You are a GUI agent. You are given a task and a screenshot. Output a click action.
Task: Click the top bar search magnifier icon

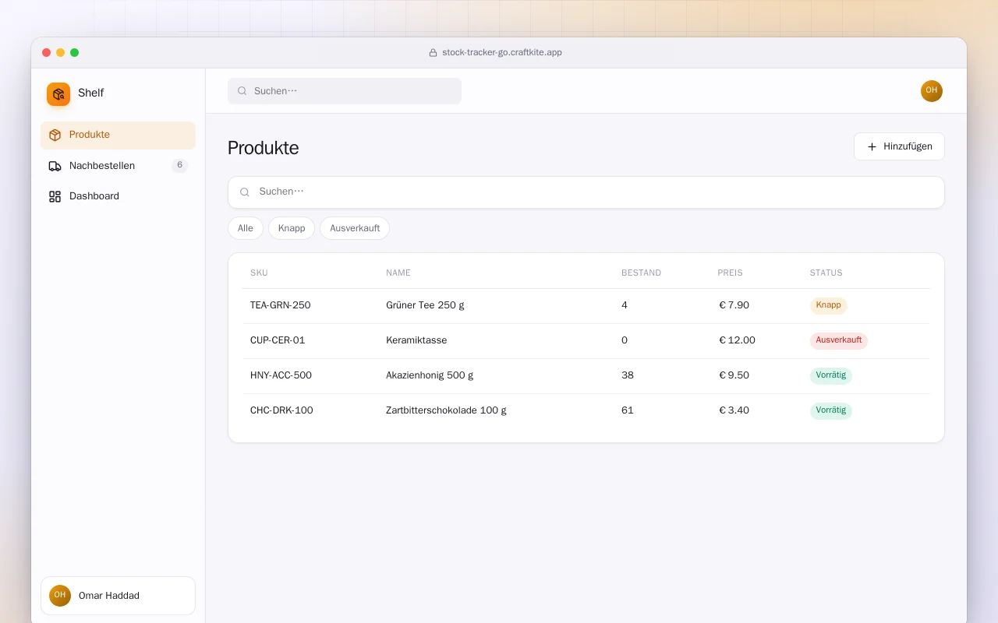pyautogui.click(x=242, y=91)
